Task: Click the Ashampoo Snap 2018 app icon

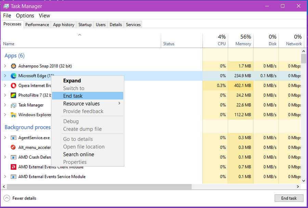Action: [13, 66]
